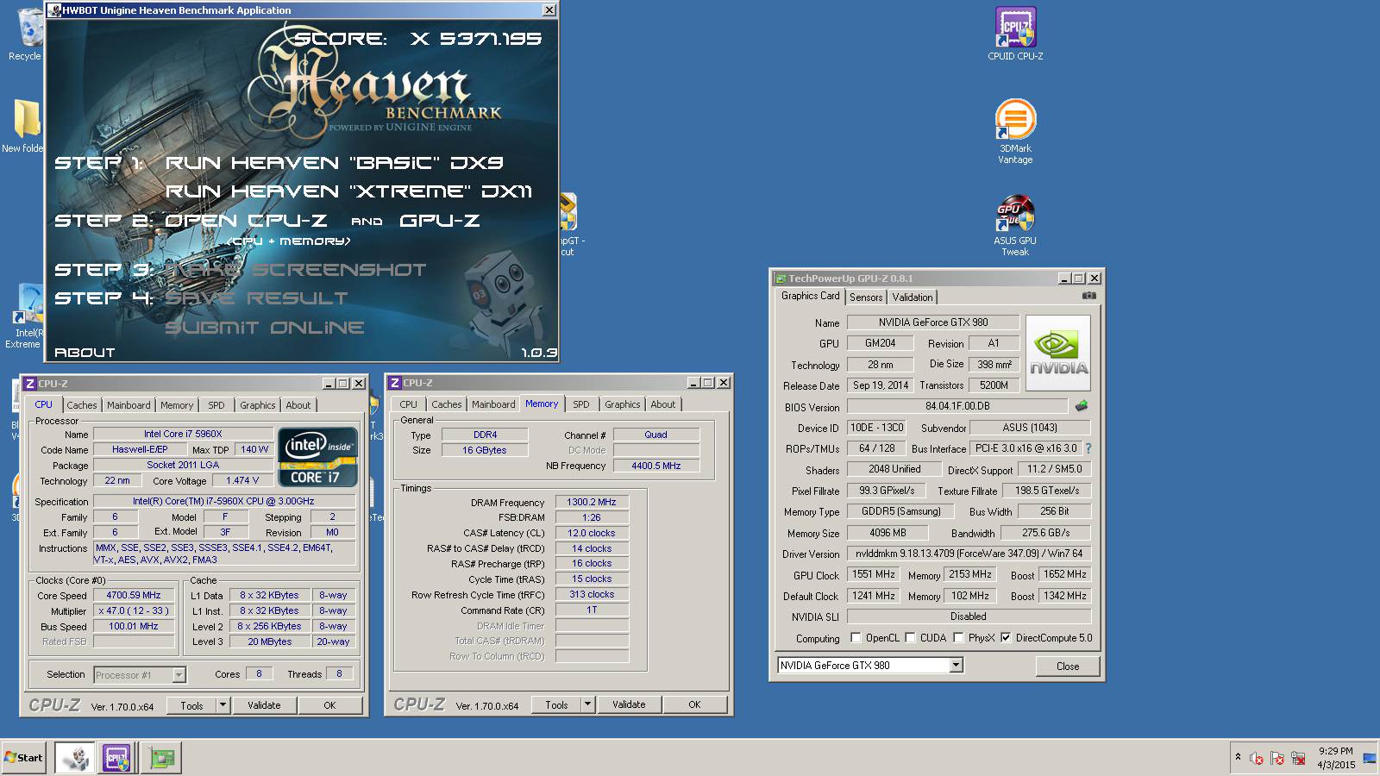Click the muted volume tray icon
The height and width of the screenshot is (776, 1380).
(1257, 759)
